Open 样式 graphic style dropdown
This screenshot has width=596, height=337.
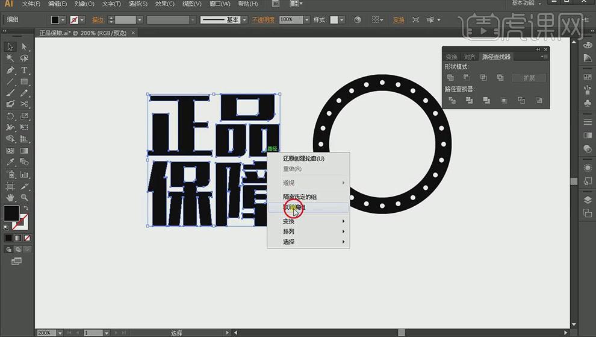pyautogui.click(x=342, y=20)
